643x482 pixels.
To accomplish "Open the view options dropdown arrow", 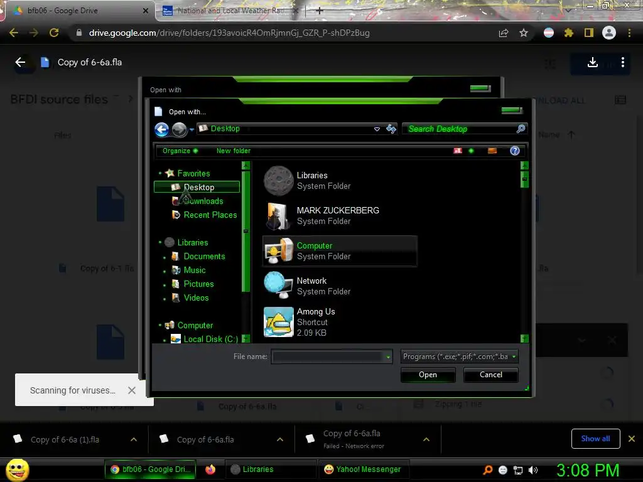I will (471, 151).
